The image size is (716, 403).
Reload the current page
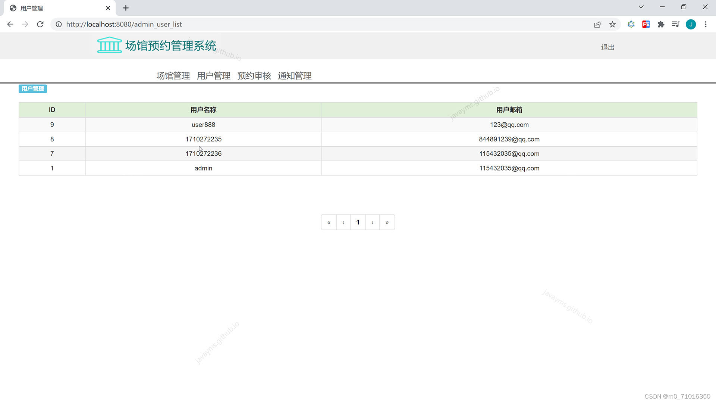pyautogui.click(x=40, y=24)
